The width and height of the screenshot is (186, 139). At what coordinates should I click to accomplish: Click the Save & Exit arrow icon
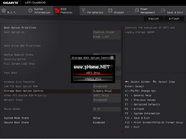point(163,11)
